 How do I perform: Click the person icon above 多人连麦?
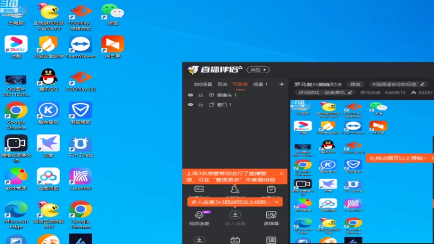pyautogui.click(x=235, y=189)
